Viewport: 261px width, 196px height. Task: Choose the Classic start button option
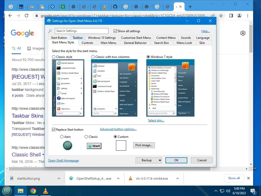86,137
